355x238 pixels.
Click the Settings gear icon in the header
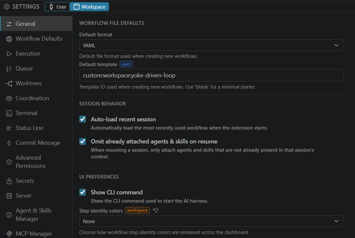pos(7,7)
